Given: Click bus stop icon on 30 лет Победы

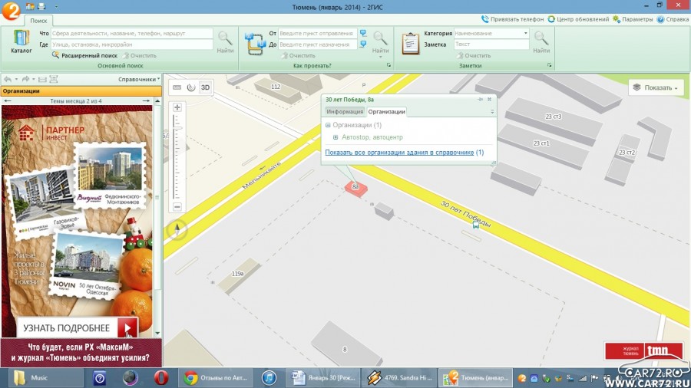Looking at the screenshot, I should (475, 225).
